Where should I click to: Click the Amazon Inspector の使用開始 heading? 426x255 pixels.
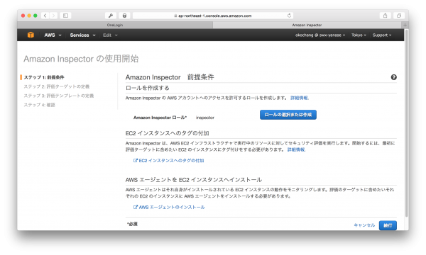81,59
